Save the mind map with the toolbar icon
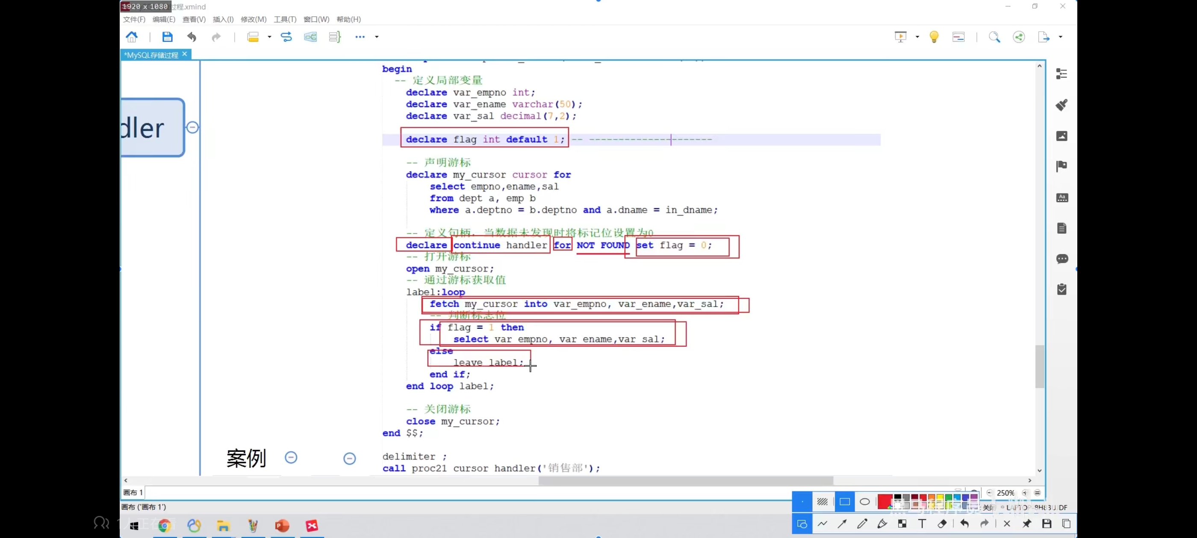Screen dimensions: 1197x538 [167, 37]
